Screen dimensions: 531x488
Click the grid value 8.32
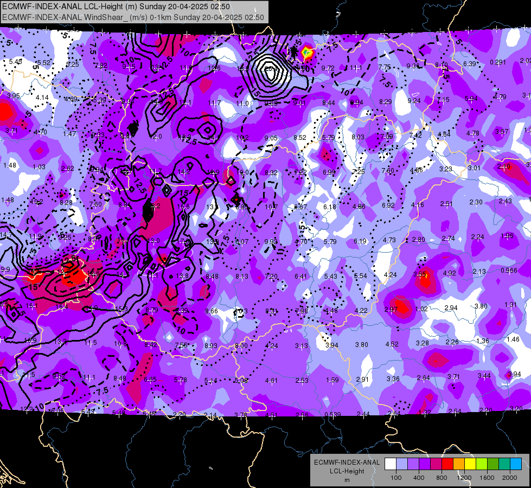click(271, 173)
